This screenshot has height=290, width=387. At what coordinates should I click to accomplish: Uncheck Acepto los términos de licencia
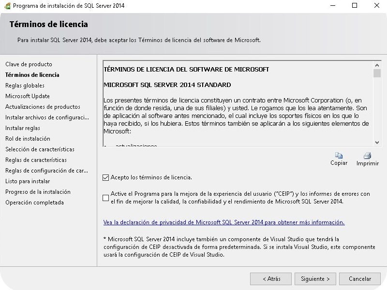pos(106,177)
